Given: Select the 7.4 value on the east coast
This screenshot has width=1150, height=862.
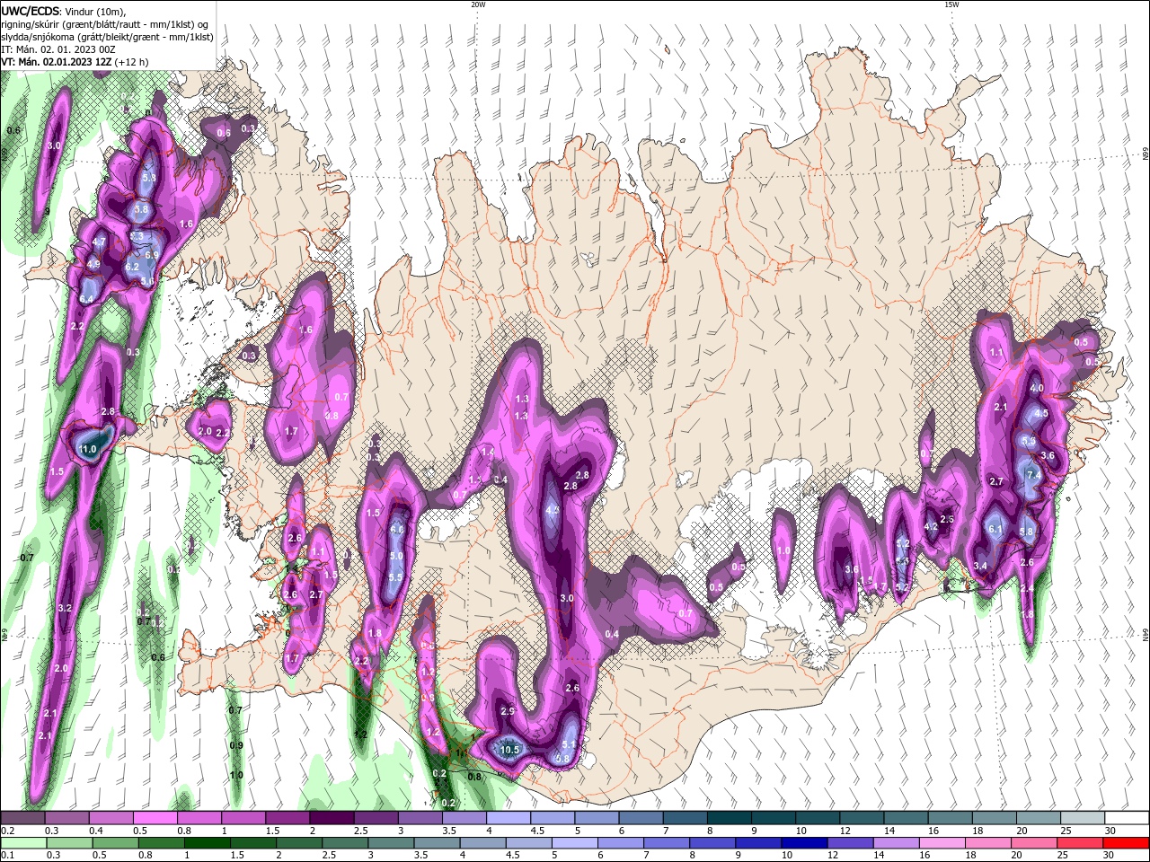Looking at the screenshot, I should (x=1033, y=475).
